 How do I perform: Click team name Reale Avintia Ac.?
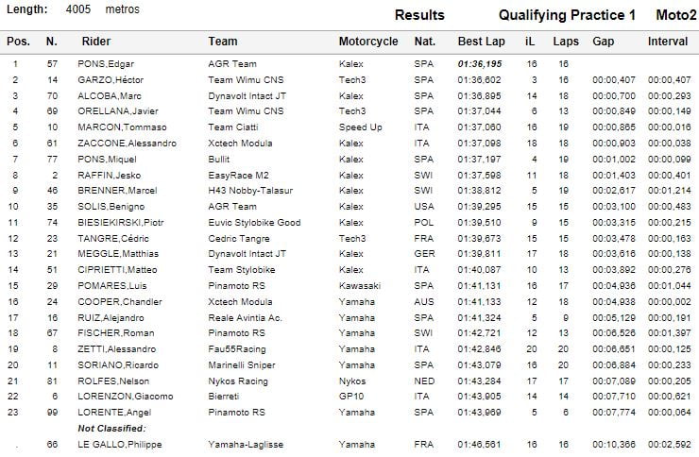tap(245, 317)
